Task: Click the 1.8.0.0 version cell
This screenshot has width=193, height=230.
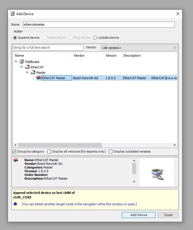Action: pyautogui.click(x=110, y=78)
